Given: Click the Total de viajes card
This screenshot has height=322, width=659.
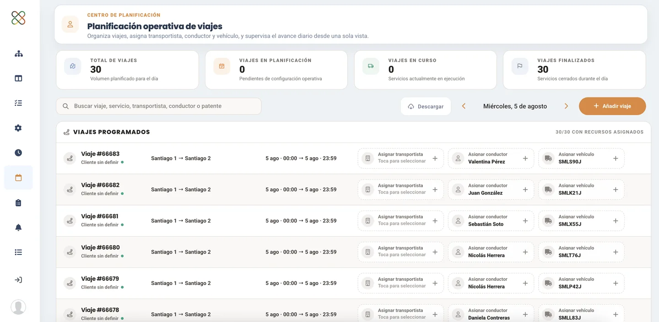Looking at the screenshot, I should [127, 70].
